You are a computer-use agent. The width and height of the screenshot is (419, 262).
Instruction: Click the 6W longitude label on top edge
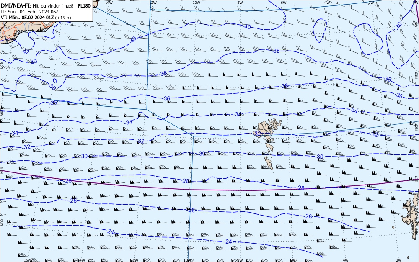coord(284,2)
